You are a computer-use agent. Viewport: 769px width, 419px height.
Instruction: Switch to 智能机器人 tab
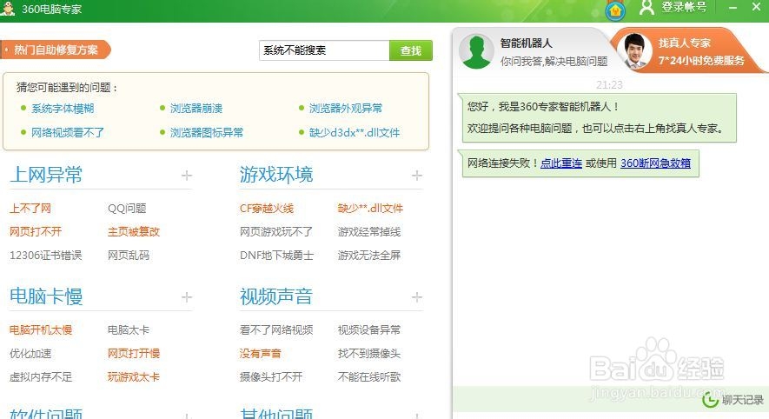(532, 51)
